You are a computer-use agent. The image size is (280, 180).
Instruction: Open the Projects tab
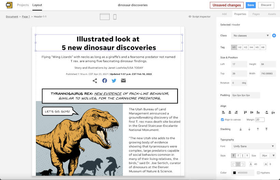pos(23,5)
